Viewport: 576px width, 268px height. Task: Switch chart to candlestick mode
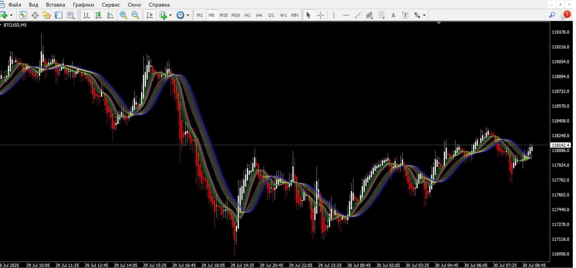coord(98,15)
